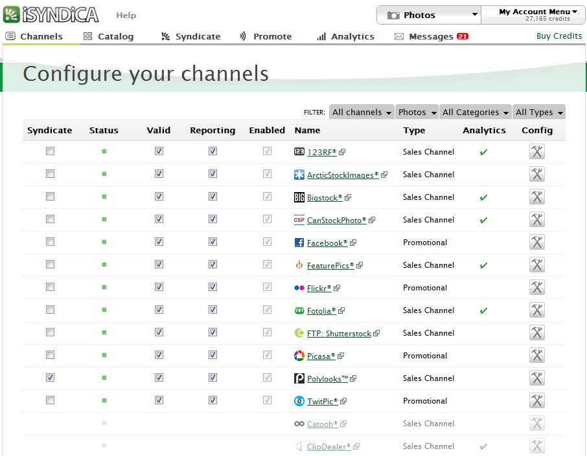Open the CanStockPhoto channel link
This screenshot has width=587, height=456.
click(x=336, y=220)
